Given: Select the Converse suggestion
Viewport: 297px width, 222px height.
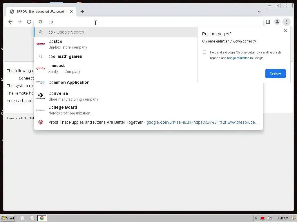Looking at the screenshot, I should (148, 96).
